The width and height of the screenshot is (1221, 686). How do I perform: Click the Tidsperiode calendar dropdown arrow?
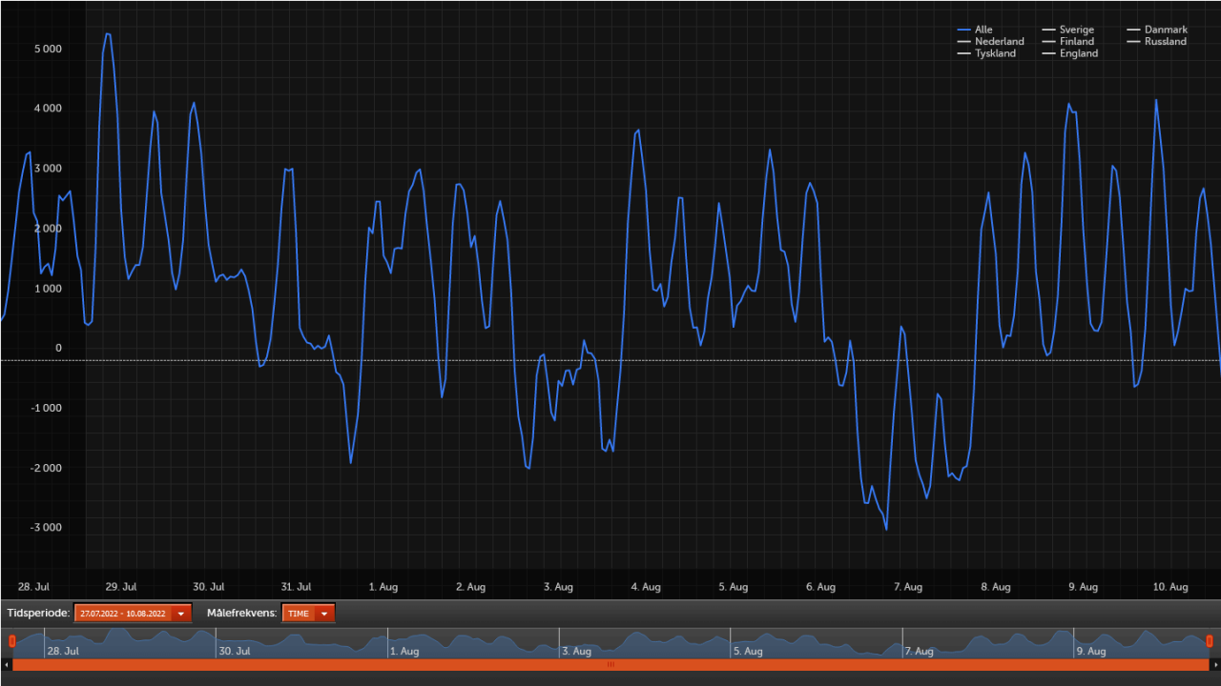tap(179, 613)
